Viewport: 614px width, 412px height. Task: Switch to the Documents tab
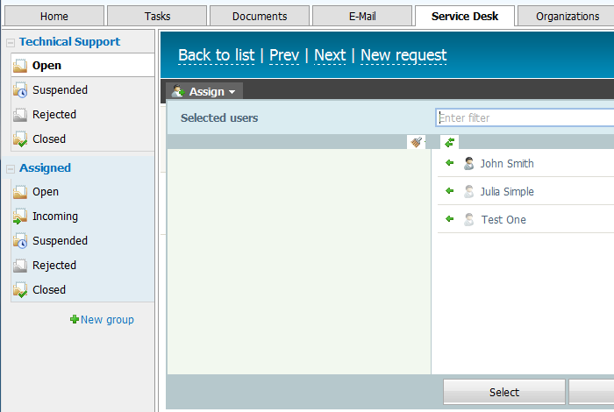click(260, 16)
